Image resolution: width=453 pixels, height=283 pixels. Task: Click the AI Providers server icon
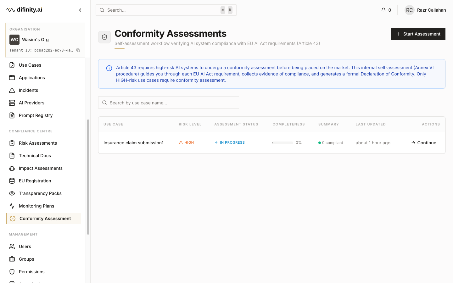[x=12, y=103]
